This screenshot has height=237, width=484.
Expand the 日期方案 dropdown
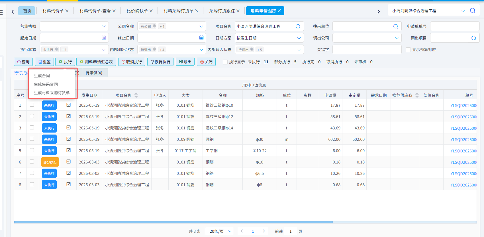pos(299,38)
